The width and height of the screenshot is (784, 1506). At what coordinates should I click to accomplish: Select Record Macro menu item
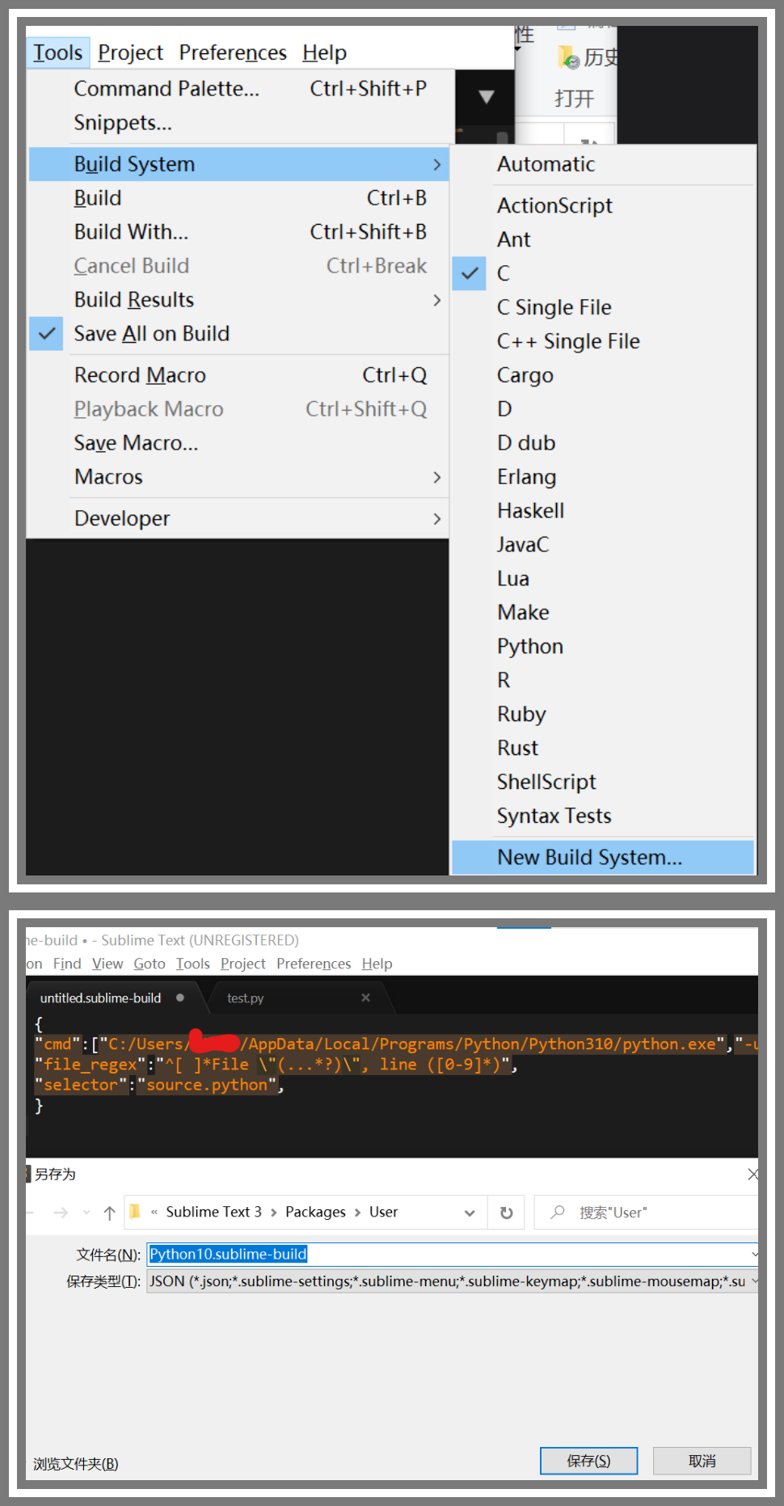coord(239,375)
